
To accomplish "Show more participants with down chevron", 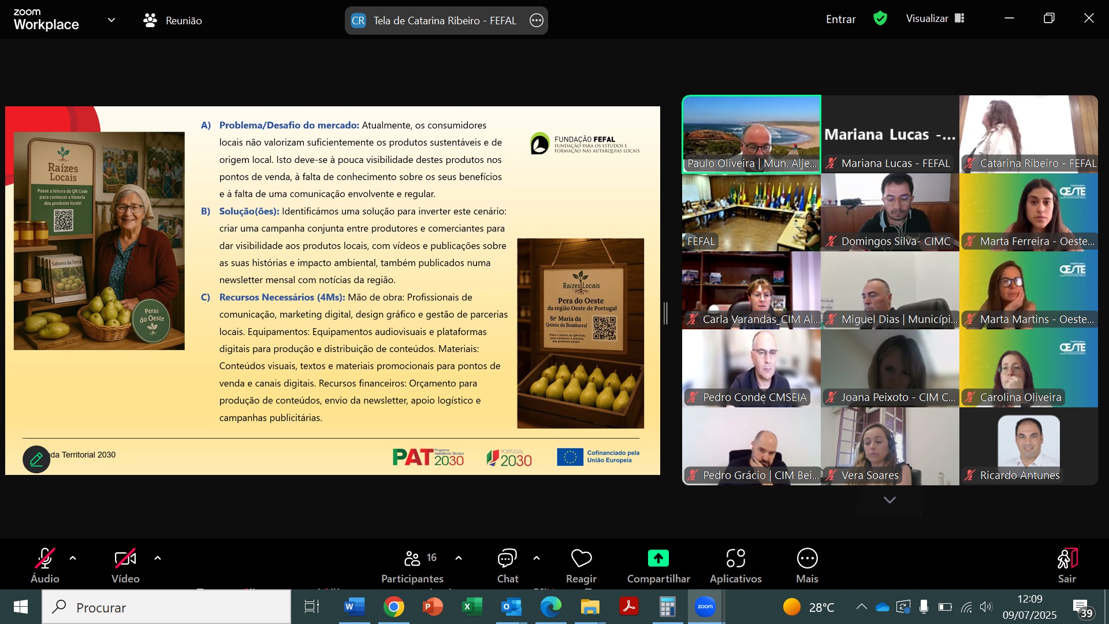I will point(890,500).
